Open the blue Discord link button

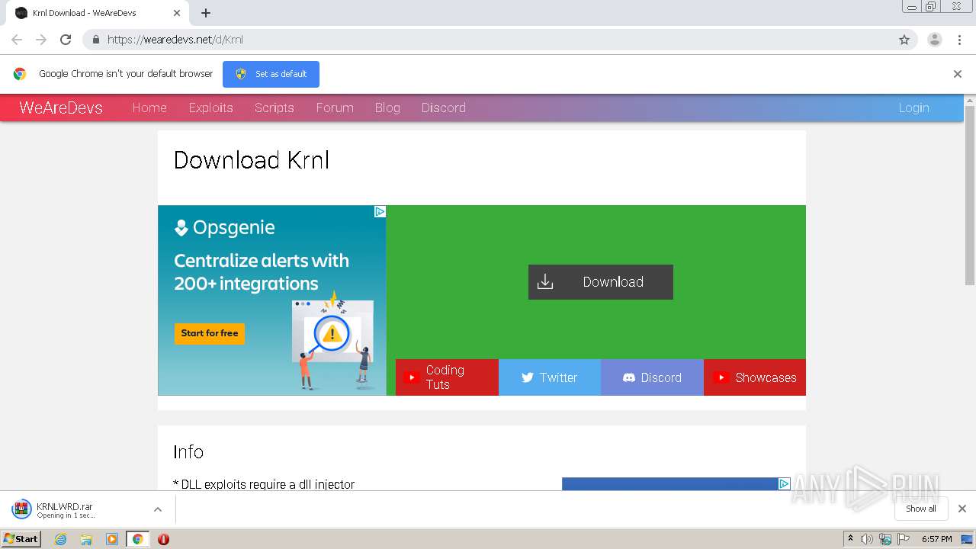click(x=652, y=377)
